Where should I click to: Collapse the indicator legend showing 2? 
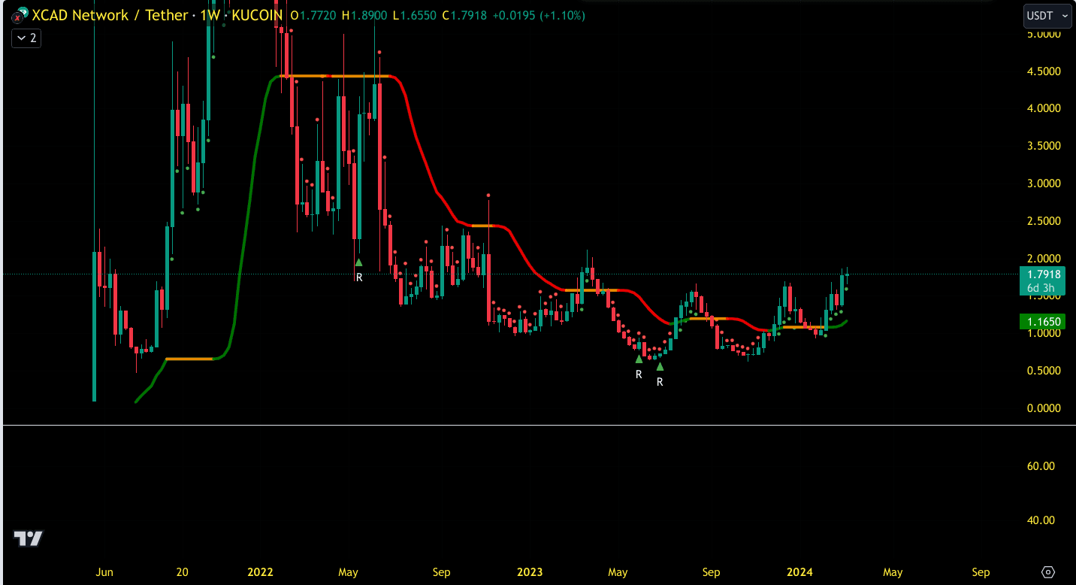point(26,38)
